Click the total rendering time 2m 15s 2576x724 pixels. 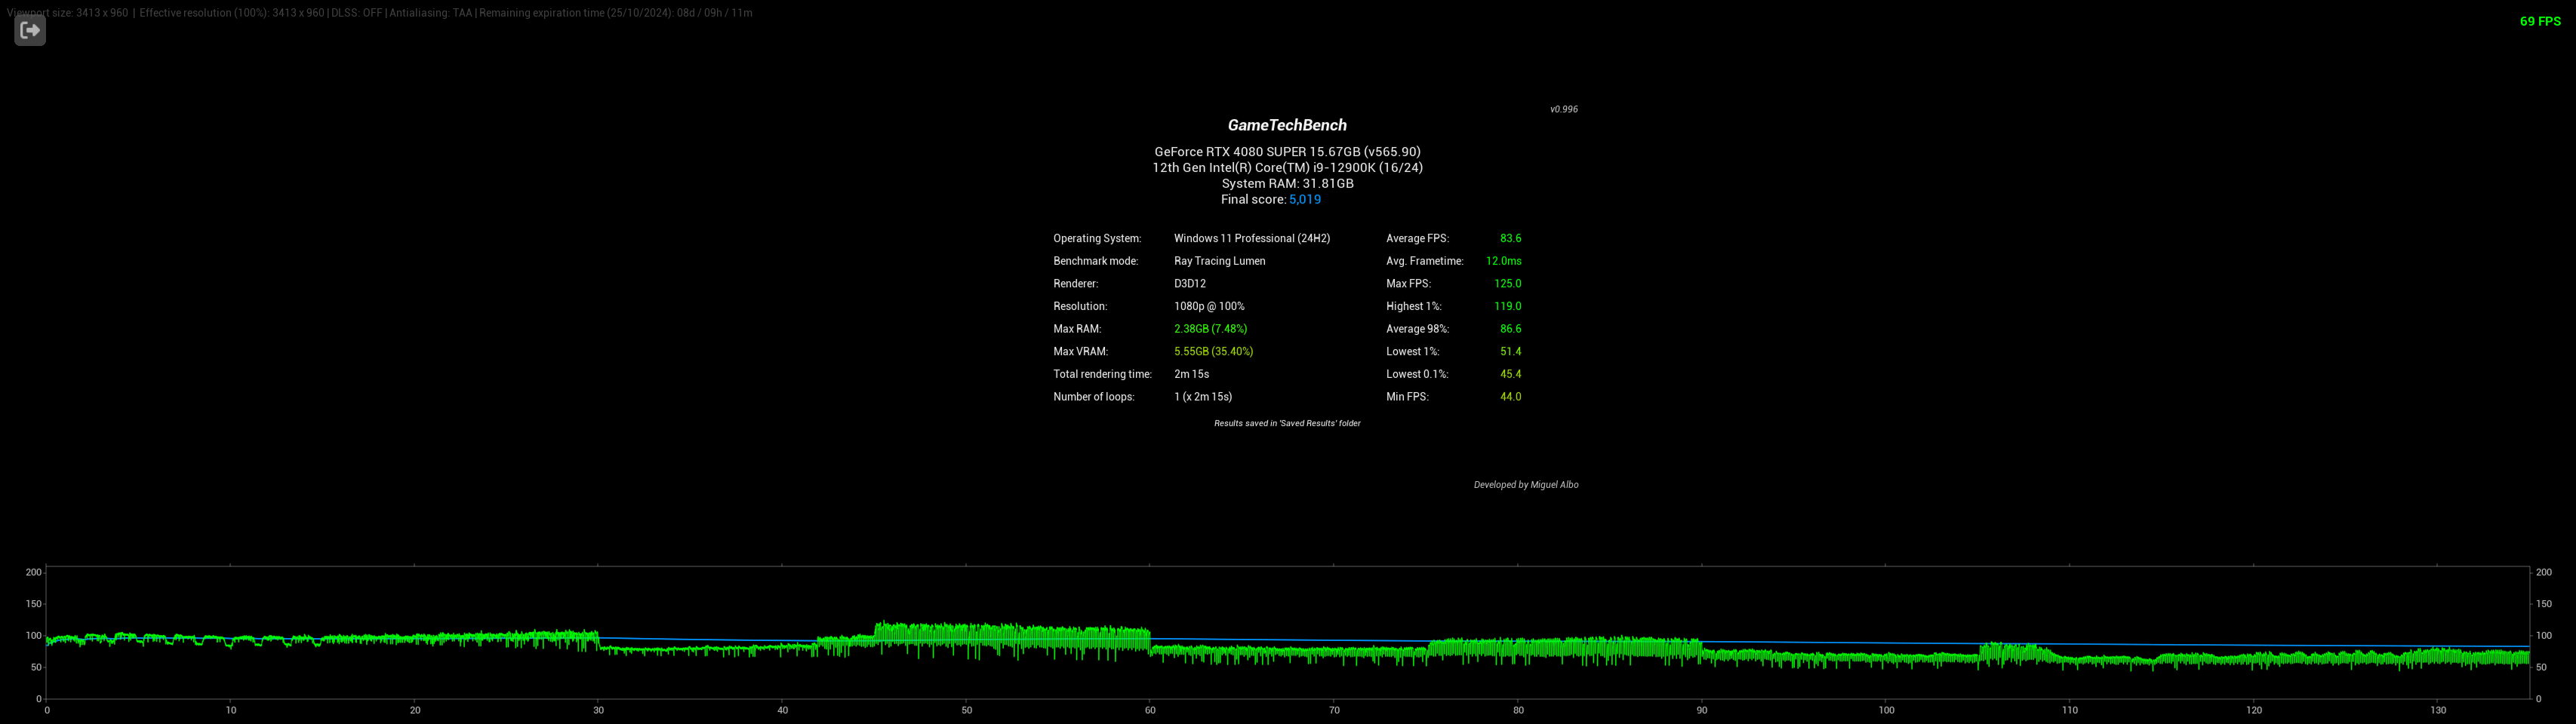(1191, 375)
